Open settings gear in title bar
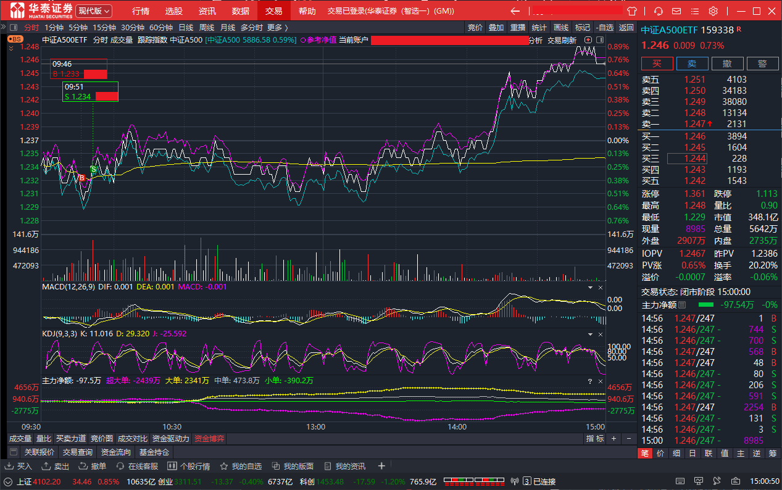This screenshot has width=782, height=490. pos(713,11)
